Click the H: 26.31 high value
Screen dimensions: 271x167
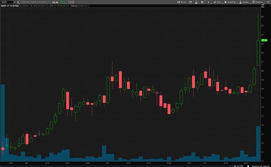pos(42,6)
